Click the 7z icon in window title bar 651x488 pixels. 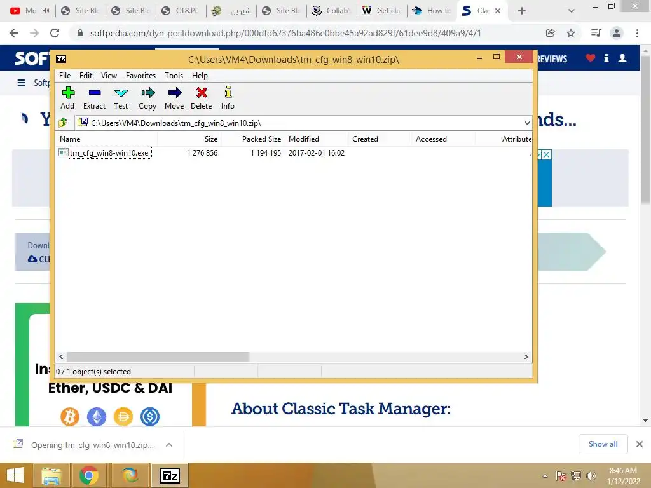[61, 59]
